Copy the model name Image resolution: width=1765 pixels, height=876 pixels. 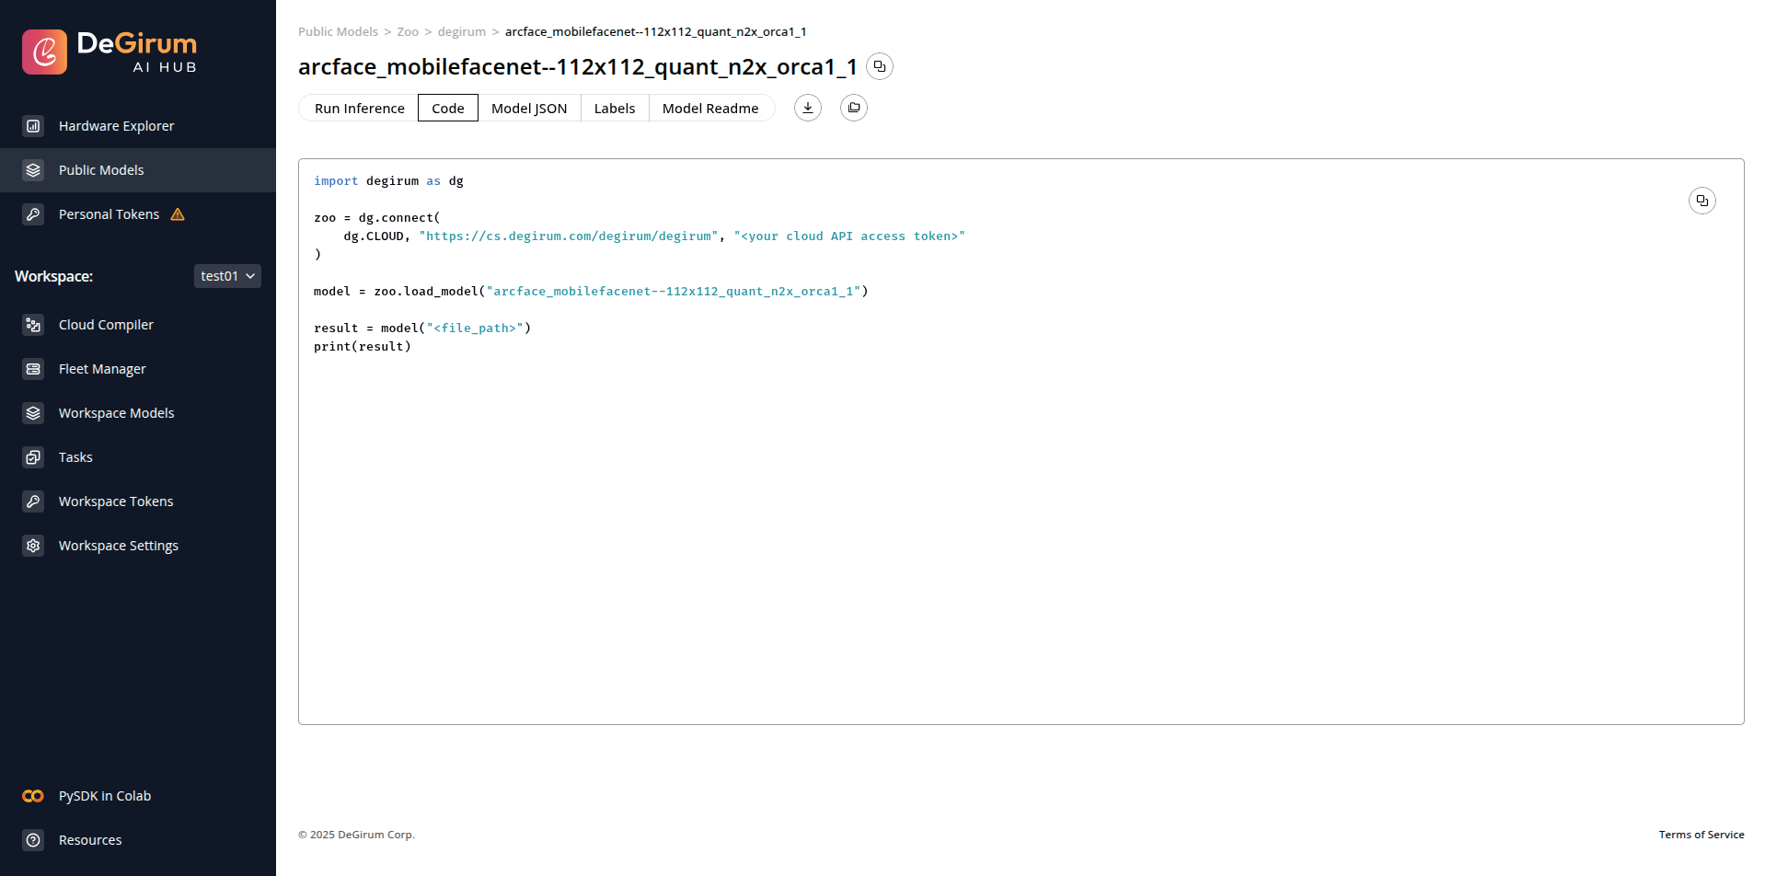(x=880, y=66)
